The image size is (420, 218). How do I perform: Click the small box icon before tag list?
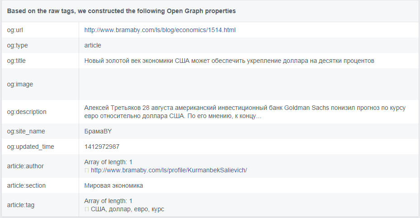pyautogui.click(x=86, y=209)
